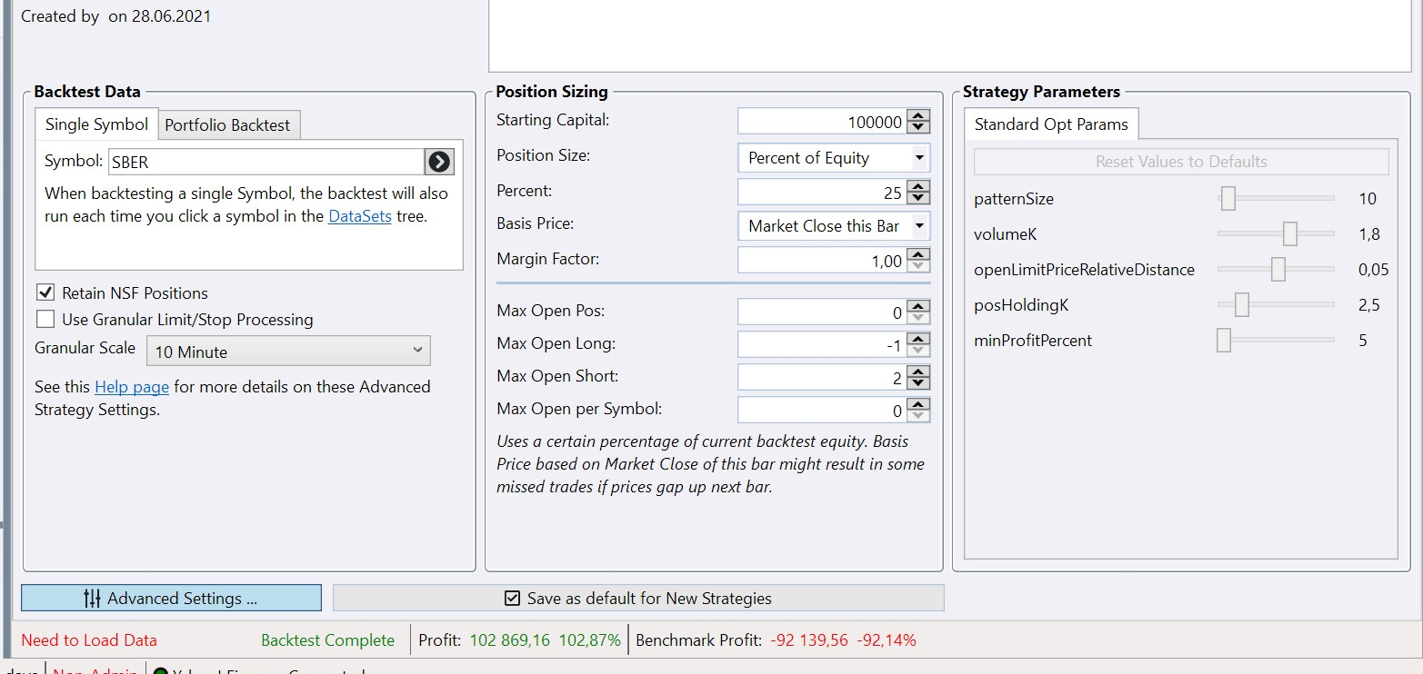The width and height of the screenshot is (1423, 674).
Task: Click into the Symbol input field
Action: (x=266, y=162)
